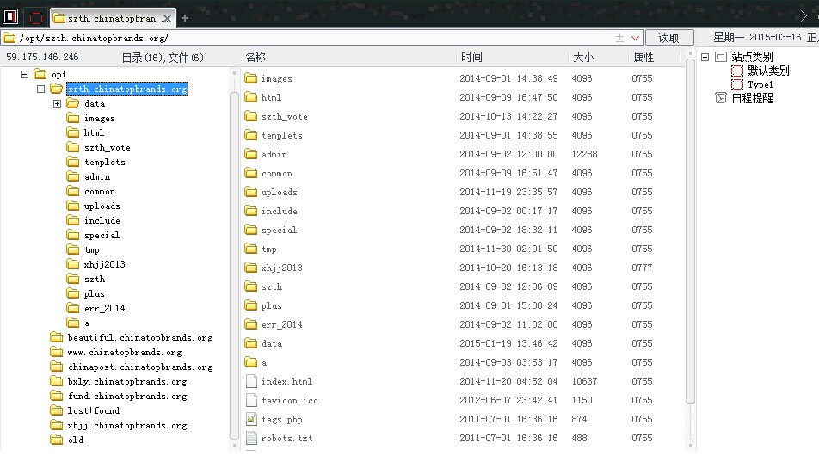The height and width of the screenshot is (462, 819).
Task: Click common folder name in file list
Action: 277,174
